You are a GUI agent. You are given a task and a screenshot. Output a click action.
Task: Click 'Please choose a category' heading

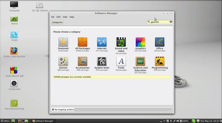[x=67, y=32]
